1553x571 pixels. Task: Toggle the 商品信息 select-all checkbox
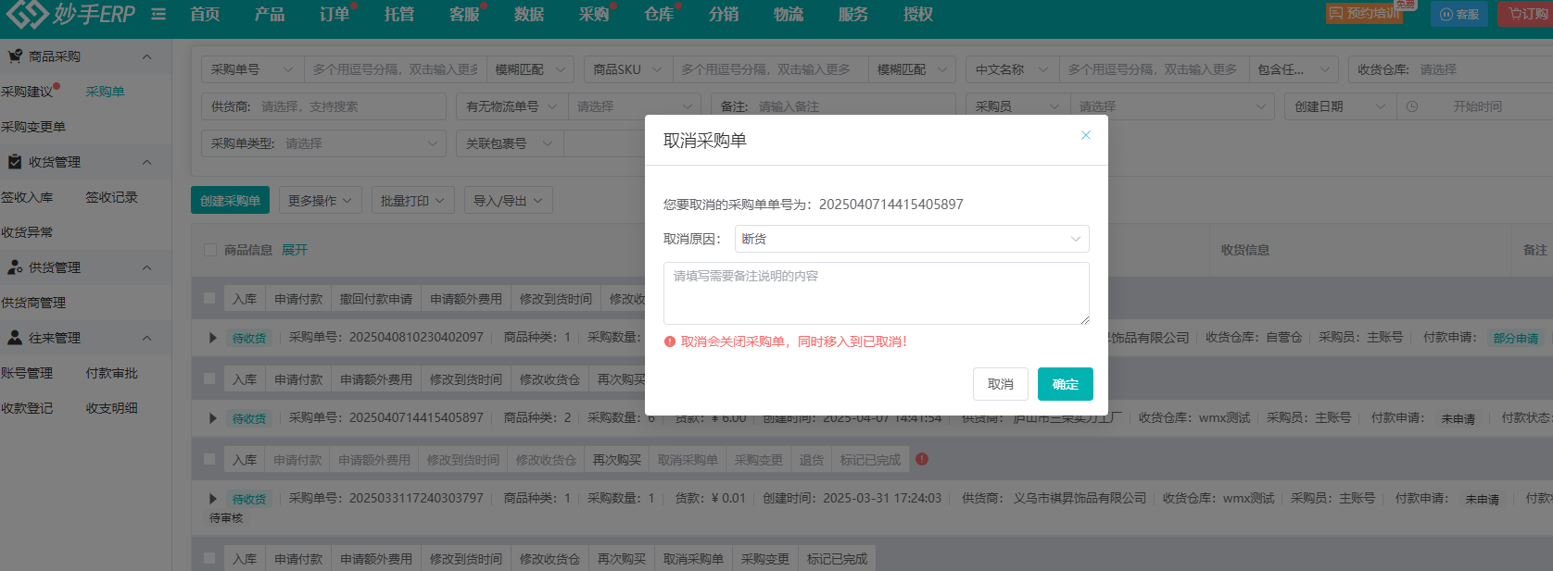click(x=209, y=250)
